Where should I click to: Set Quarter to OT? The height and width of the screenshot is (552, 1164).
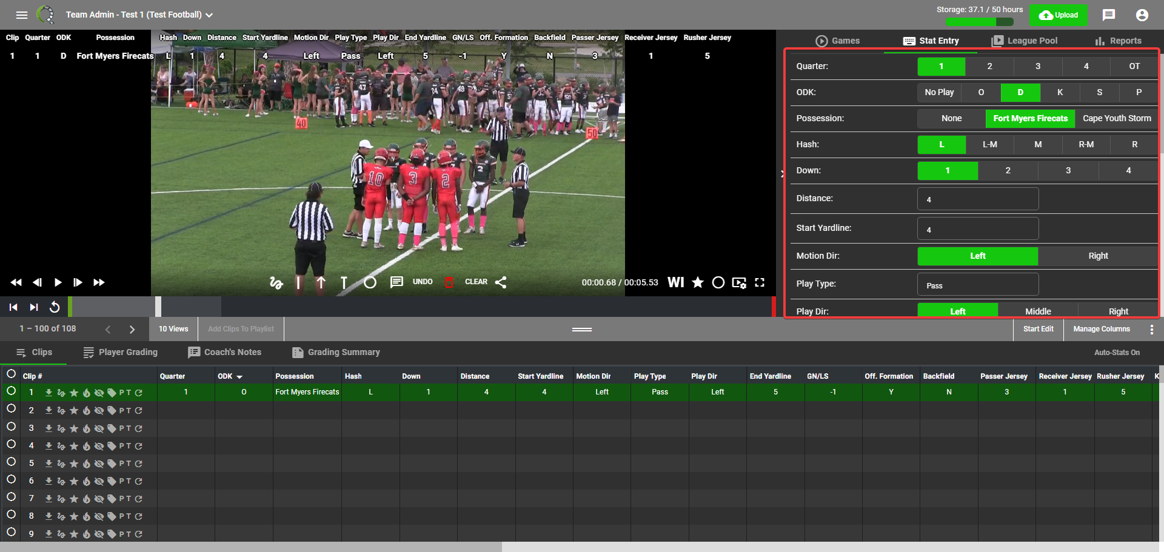(x=1134, y=66)
